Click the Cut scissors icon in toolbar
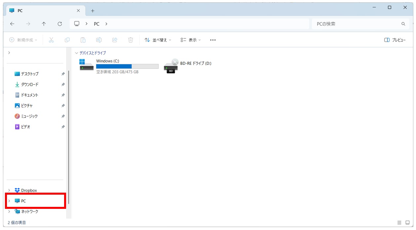The height and width of the screenshot is (230, 416). [51, 40]
